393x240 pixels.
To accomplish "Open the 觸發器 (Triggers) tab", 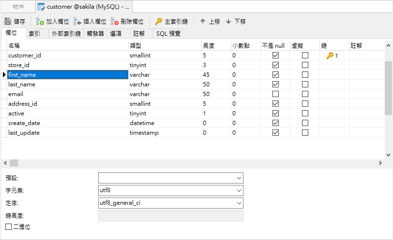I will tap(95, 34).
